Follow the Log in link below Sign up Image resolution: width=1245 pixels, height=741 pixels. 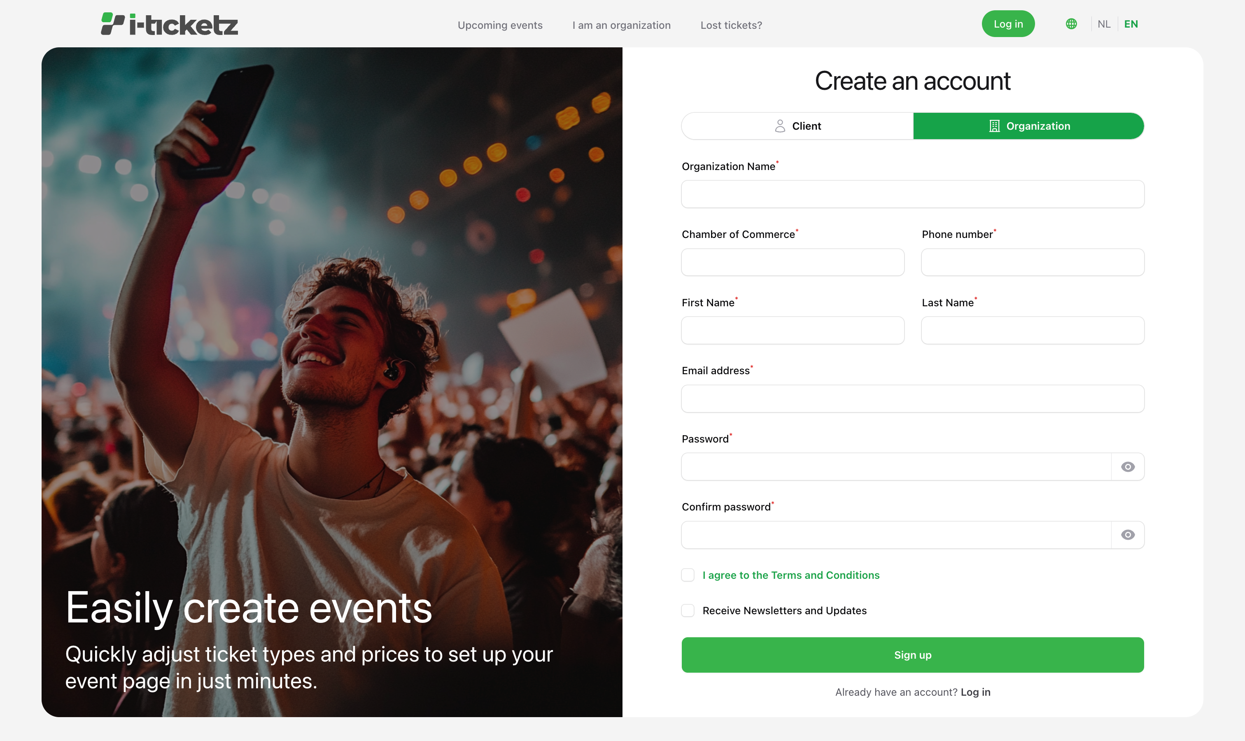pos(975,692)
